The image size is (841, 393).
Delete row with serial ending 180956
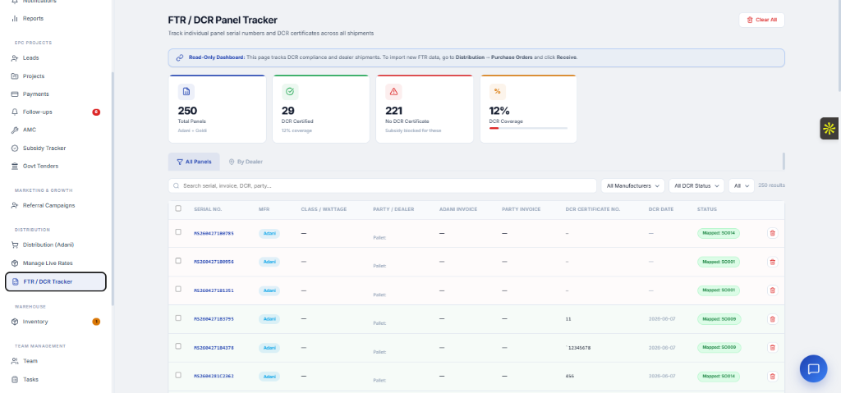coord(772,262)
